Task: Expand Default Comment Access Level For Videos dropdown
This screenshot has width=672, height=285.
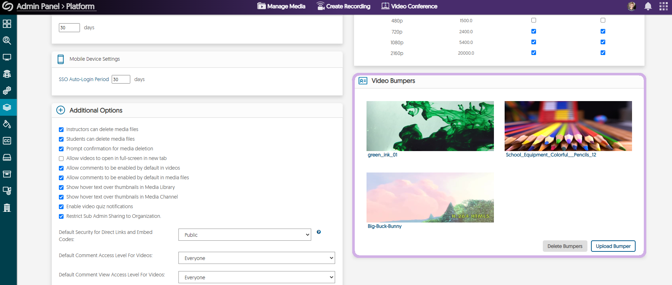Action: [256, 258]
